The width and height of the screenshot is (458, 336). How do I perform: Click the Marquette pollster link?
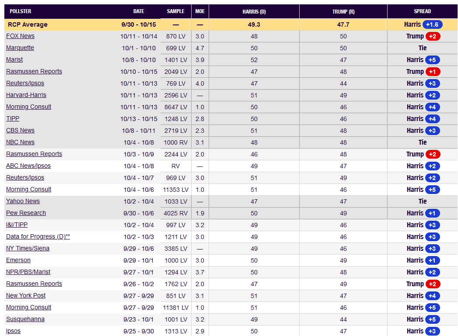(x=20, y=48)
